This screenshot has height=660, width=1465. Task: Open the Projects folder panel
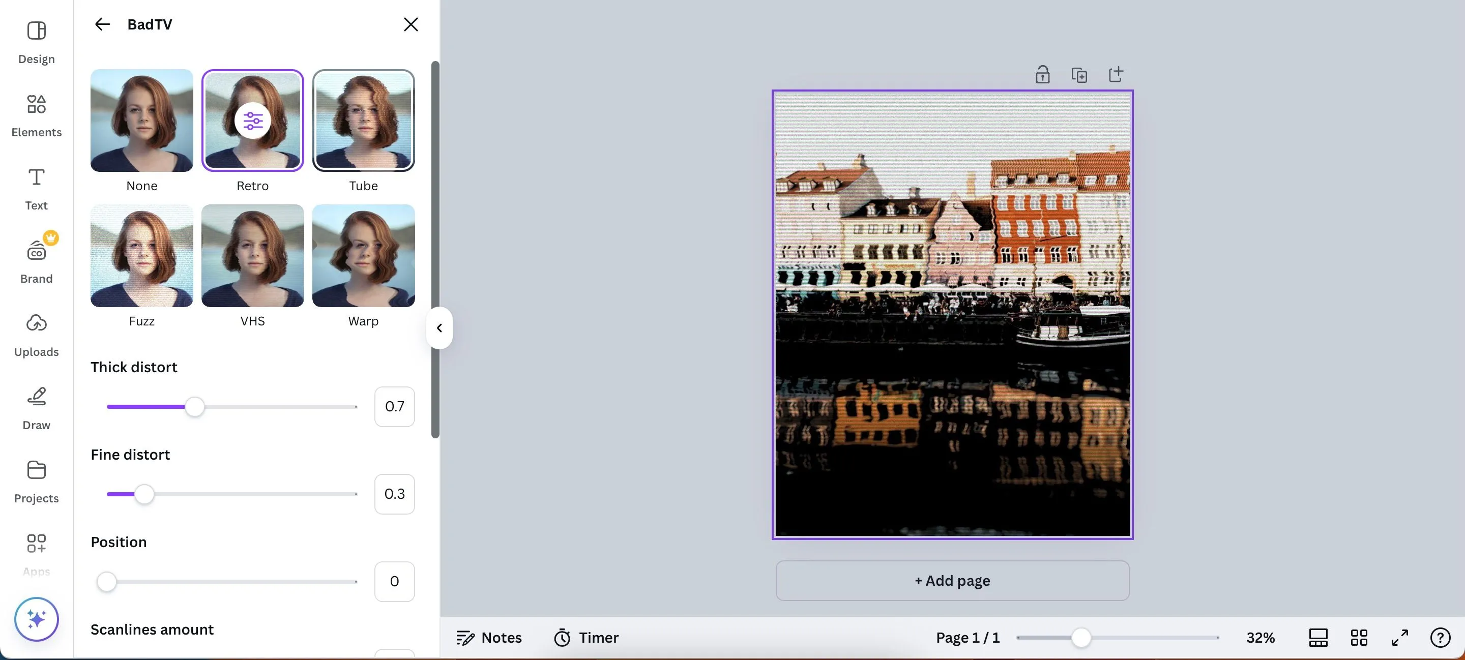[37, 482]
